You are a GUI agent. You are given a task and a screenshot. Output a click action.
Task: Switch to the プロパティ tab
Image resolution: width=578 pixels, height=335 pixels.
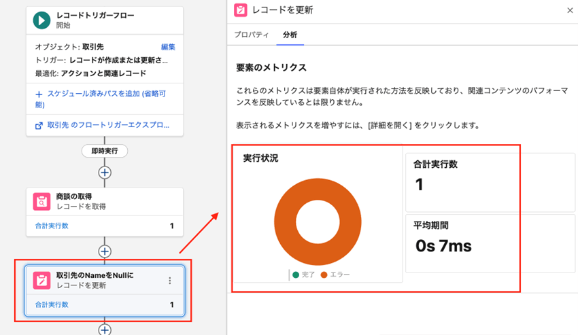point(251,34)
